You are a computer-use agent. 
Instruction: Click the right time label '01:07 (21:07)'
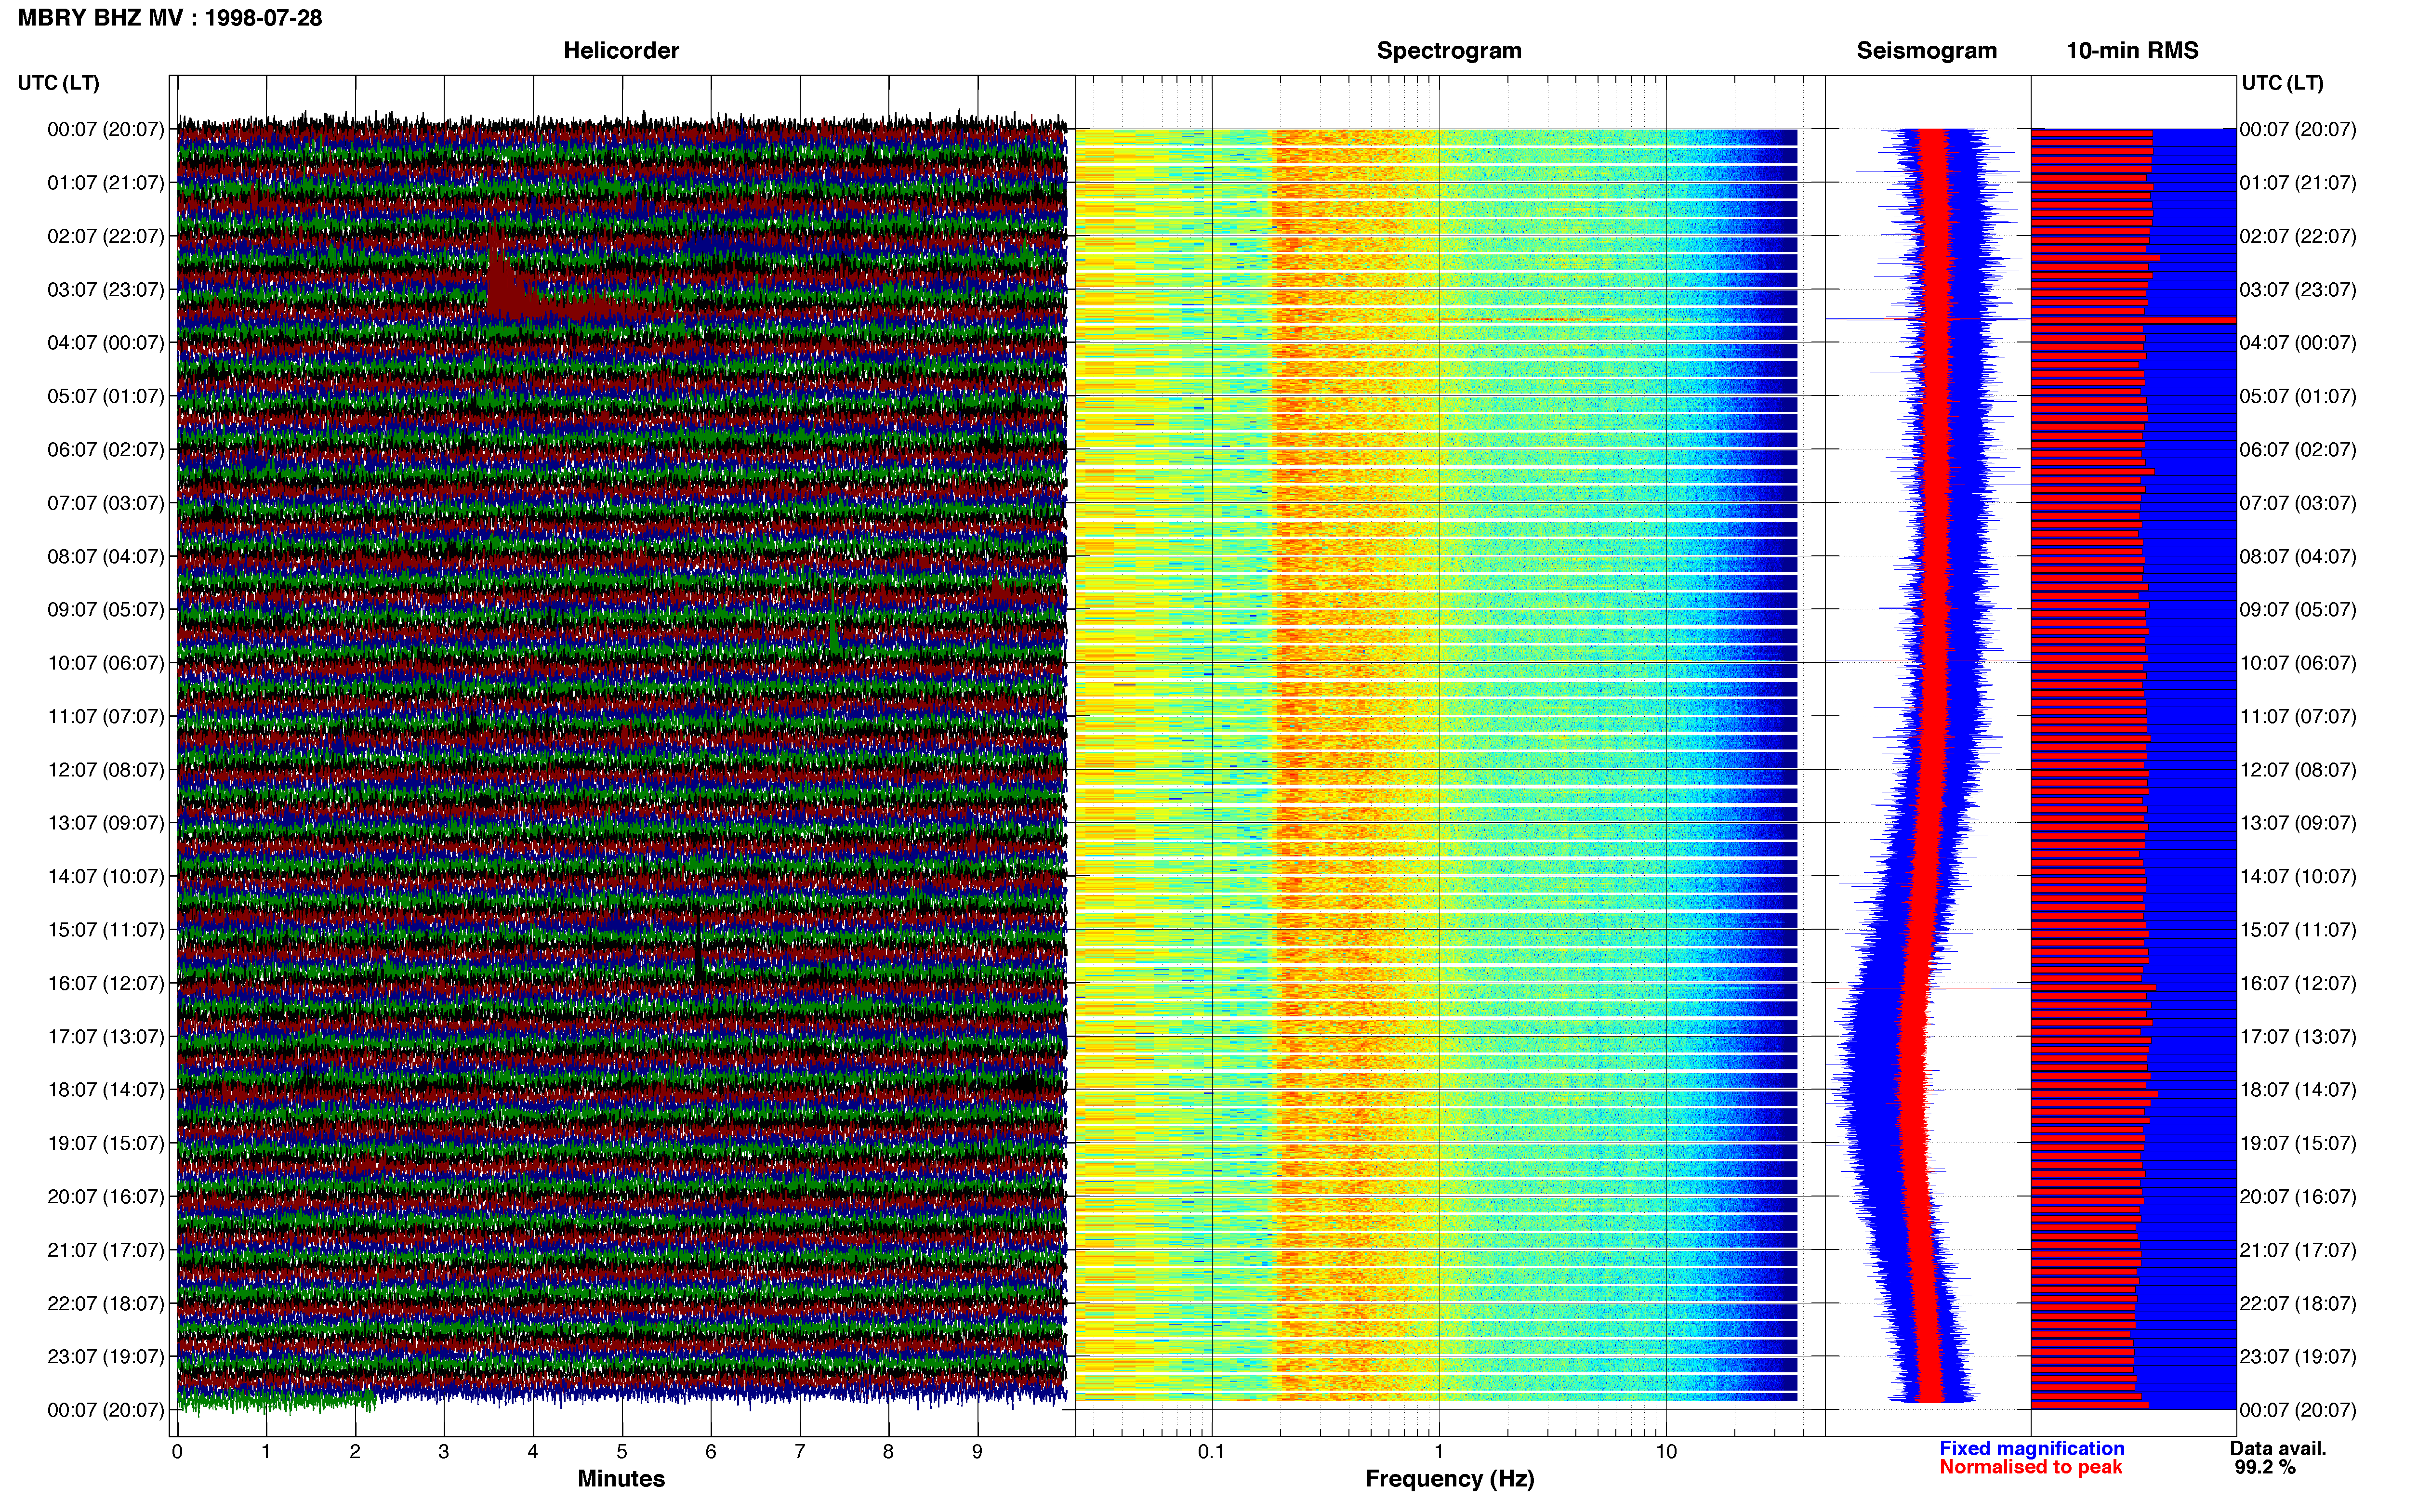(2298, 183)
